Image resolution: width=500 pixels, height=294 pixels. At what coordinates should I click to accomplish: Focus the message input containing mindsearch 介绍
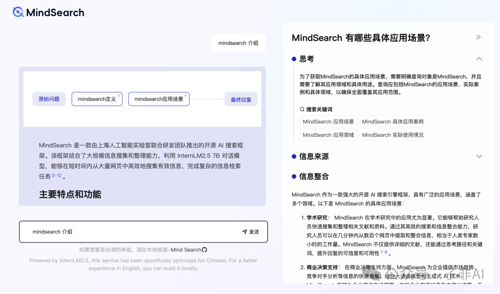[x=143, y=232]
